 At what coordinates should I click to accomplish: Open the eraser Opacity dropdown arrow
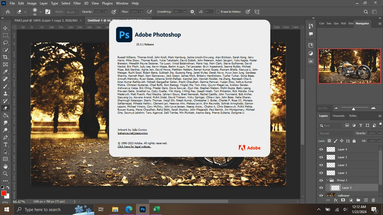click(x=106, y=12)
